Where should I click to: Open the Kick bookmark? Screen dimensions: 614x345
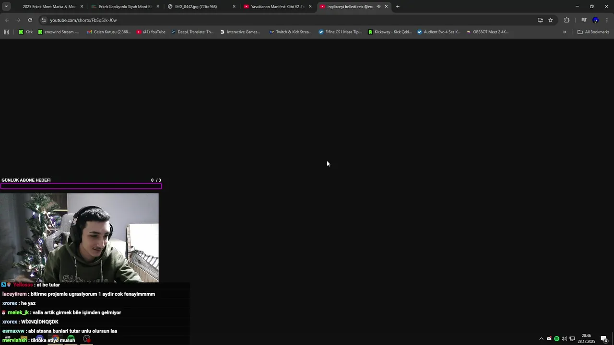click(x=25, y=32)
